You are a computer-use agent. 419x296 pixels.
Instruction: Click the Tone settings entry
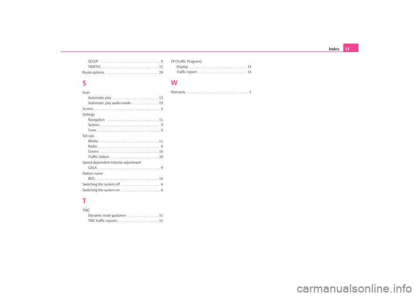coord(92,131)
